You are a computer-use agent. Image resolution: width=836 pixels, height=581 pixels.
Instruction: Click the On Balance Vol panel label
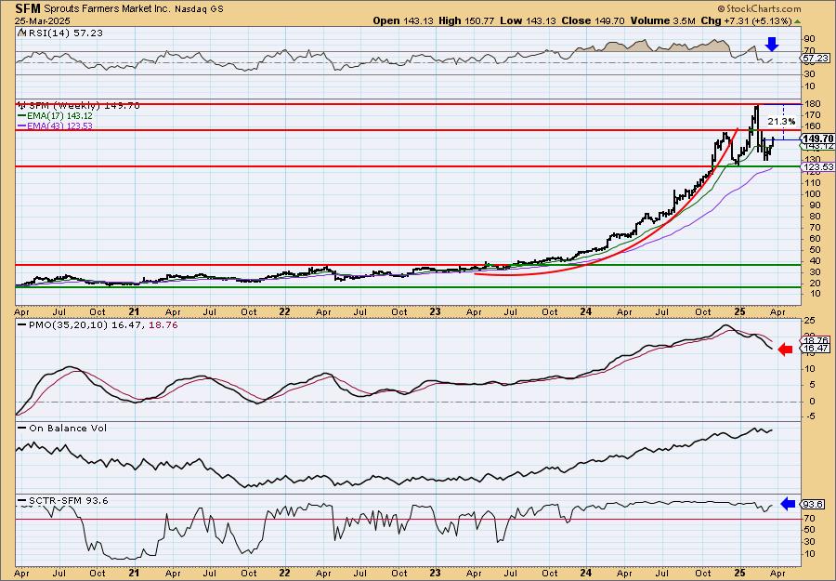[x=62, y=428]
